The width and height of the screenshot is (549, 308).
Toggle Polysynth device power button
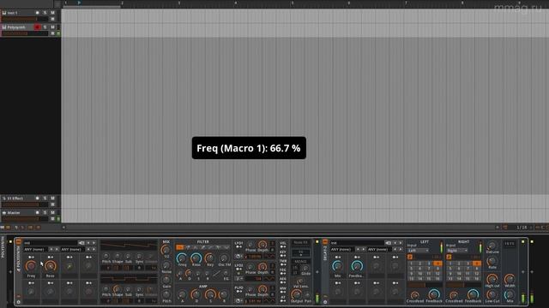coord(18,241)
